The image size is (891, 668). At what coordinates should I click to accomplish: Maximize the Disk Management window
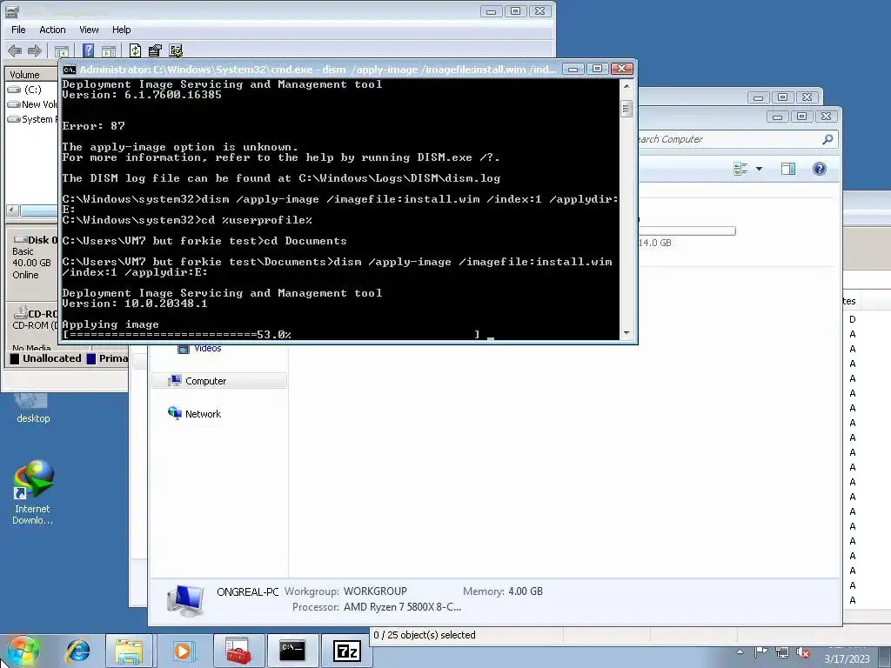point(515,10)
